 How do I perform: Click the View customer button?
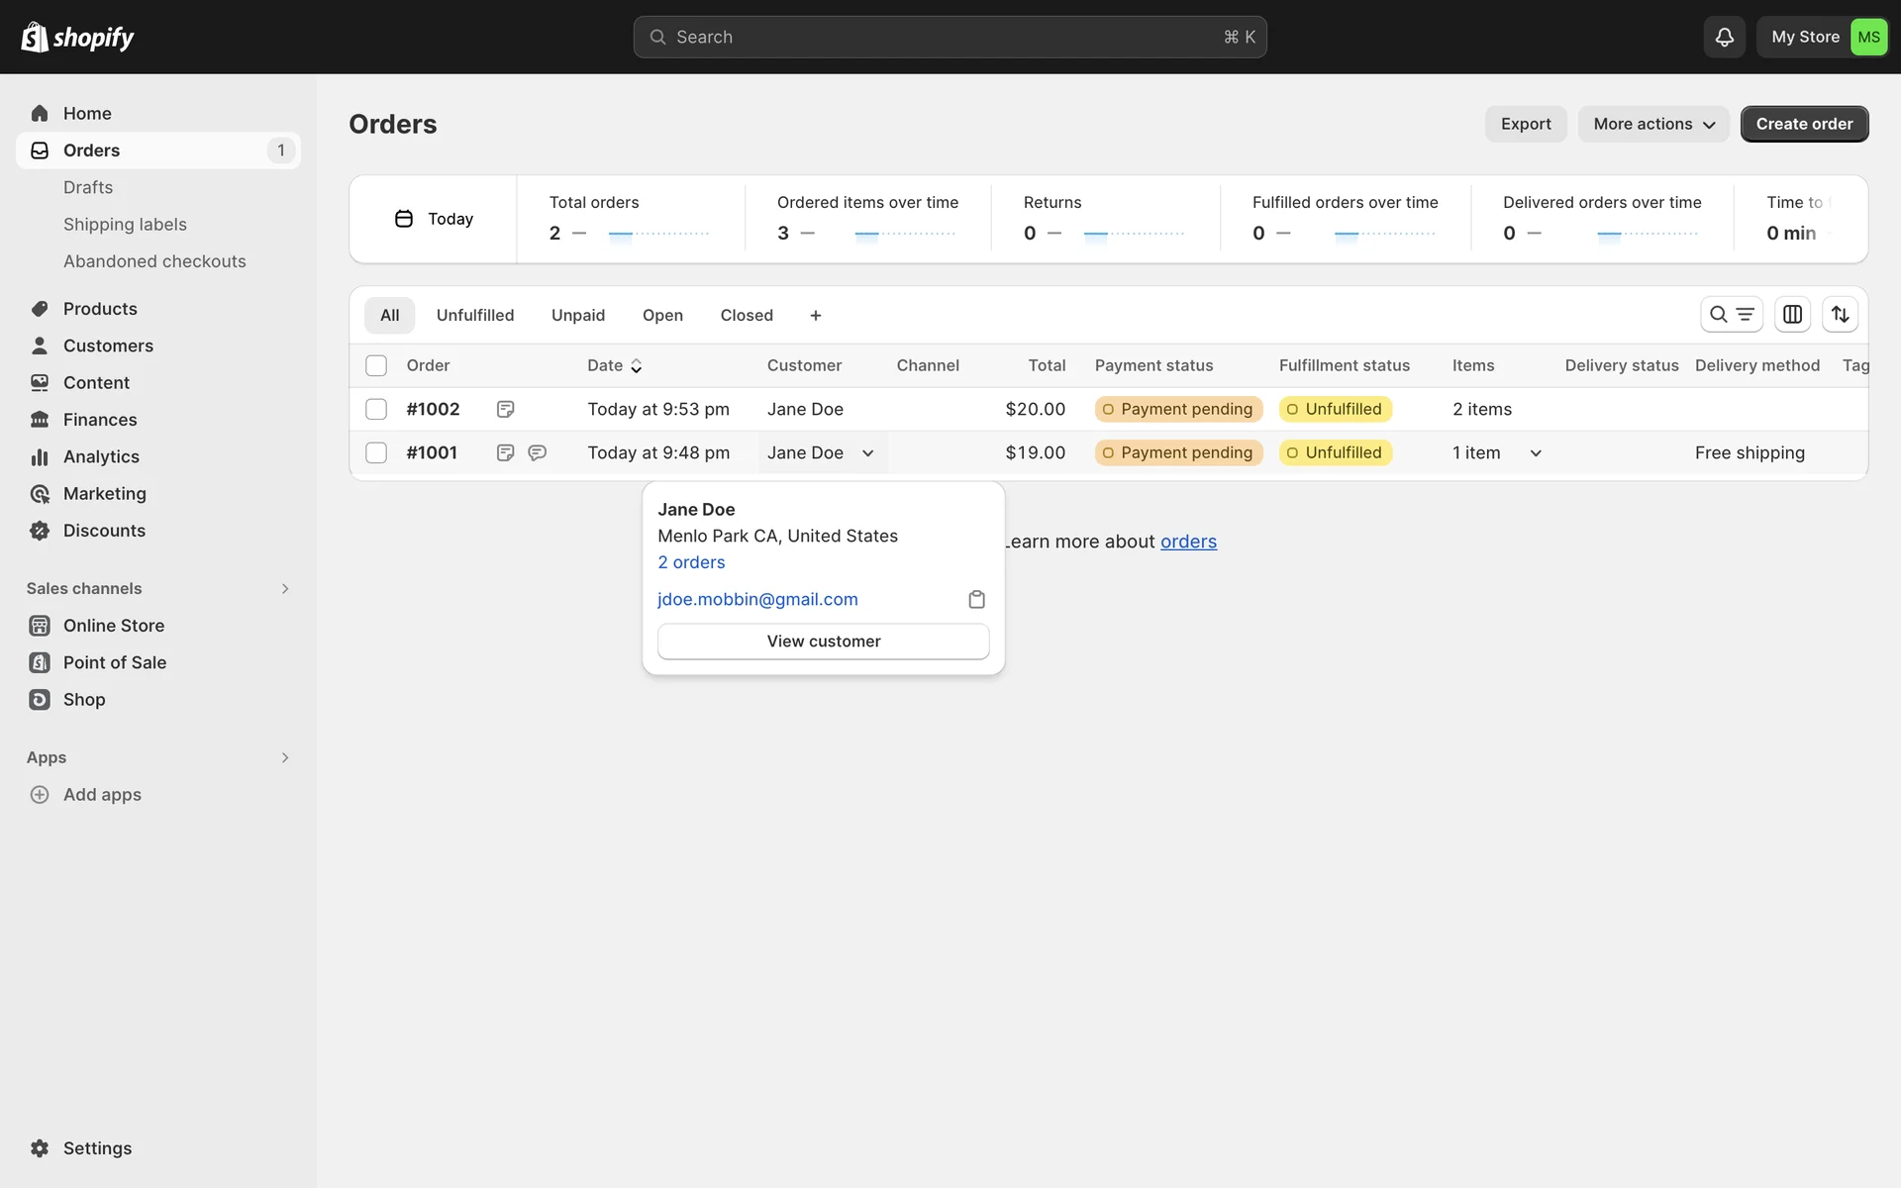tap(823, 641)
